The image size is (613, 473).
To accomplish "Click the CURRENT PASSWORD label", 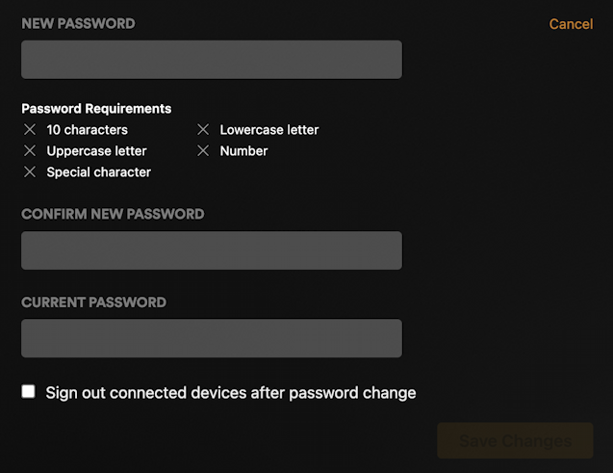I will (93, 302).
